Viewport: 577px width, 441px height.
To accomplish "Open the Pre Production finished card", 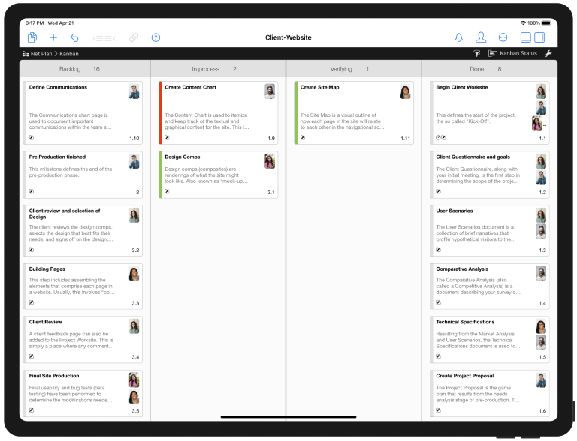I will pos(83,175).
